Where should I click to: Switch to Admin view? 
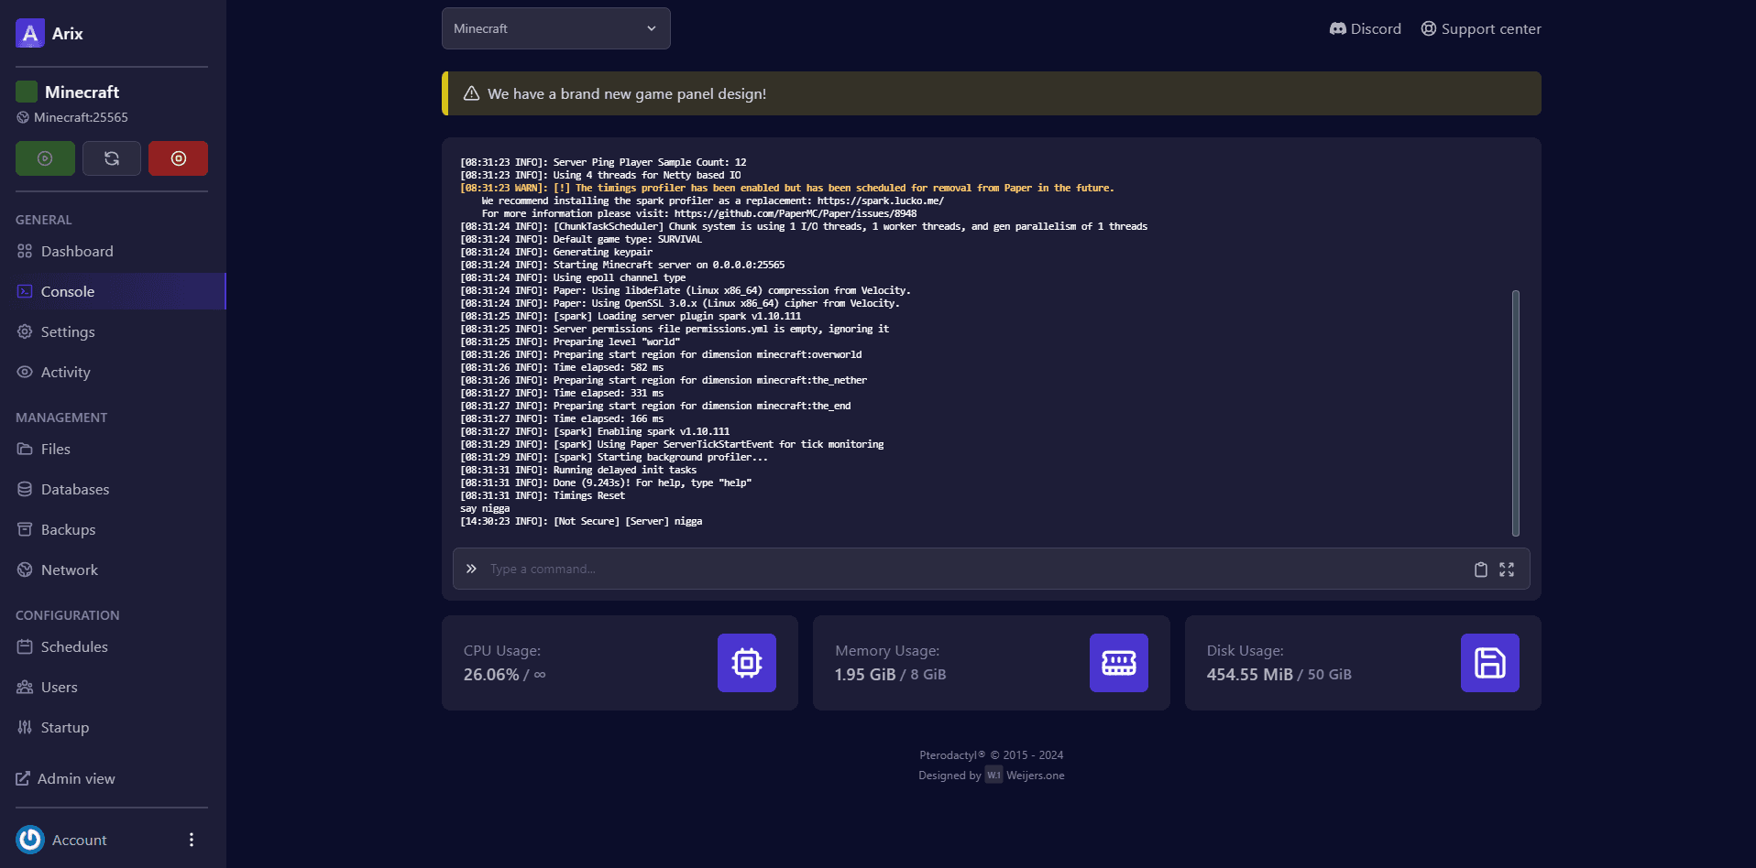click(75, 778)
